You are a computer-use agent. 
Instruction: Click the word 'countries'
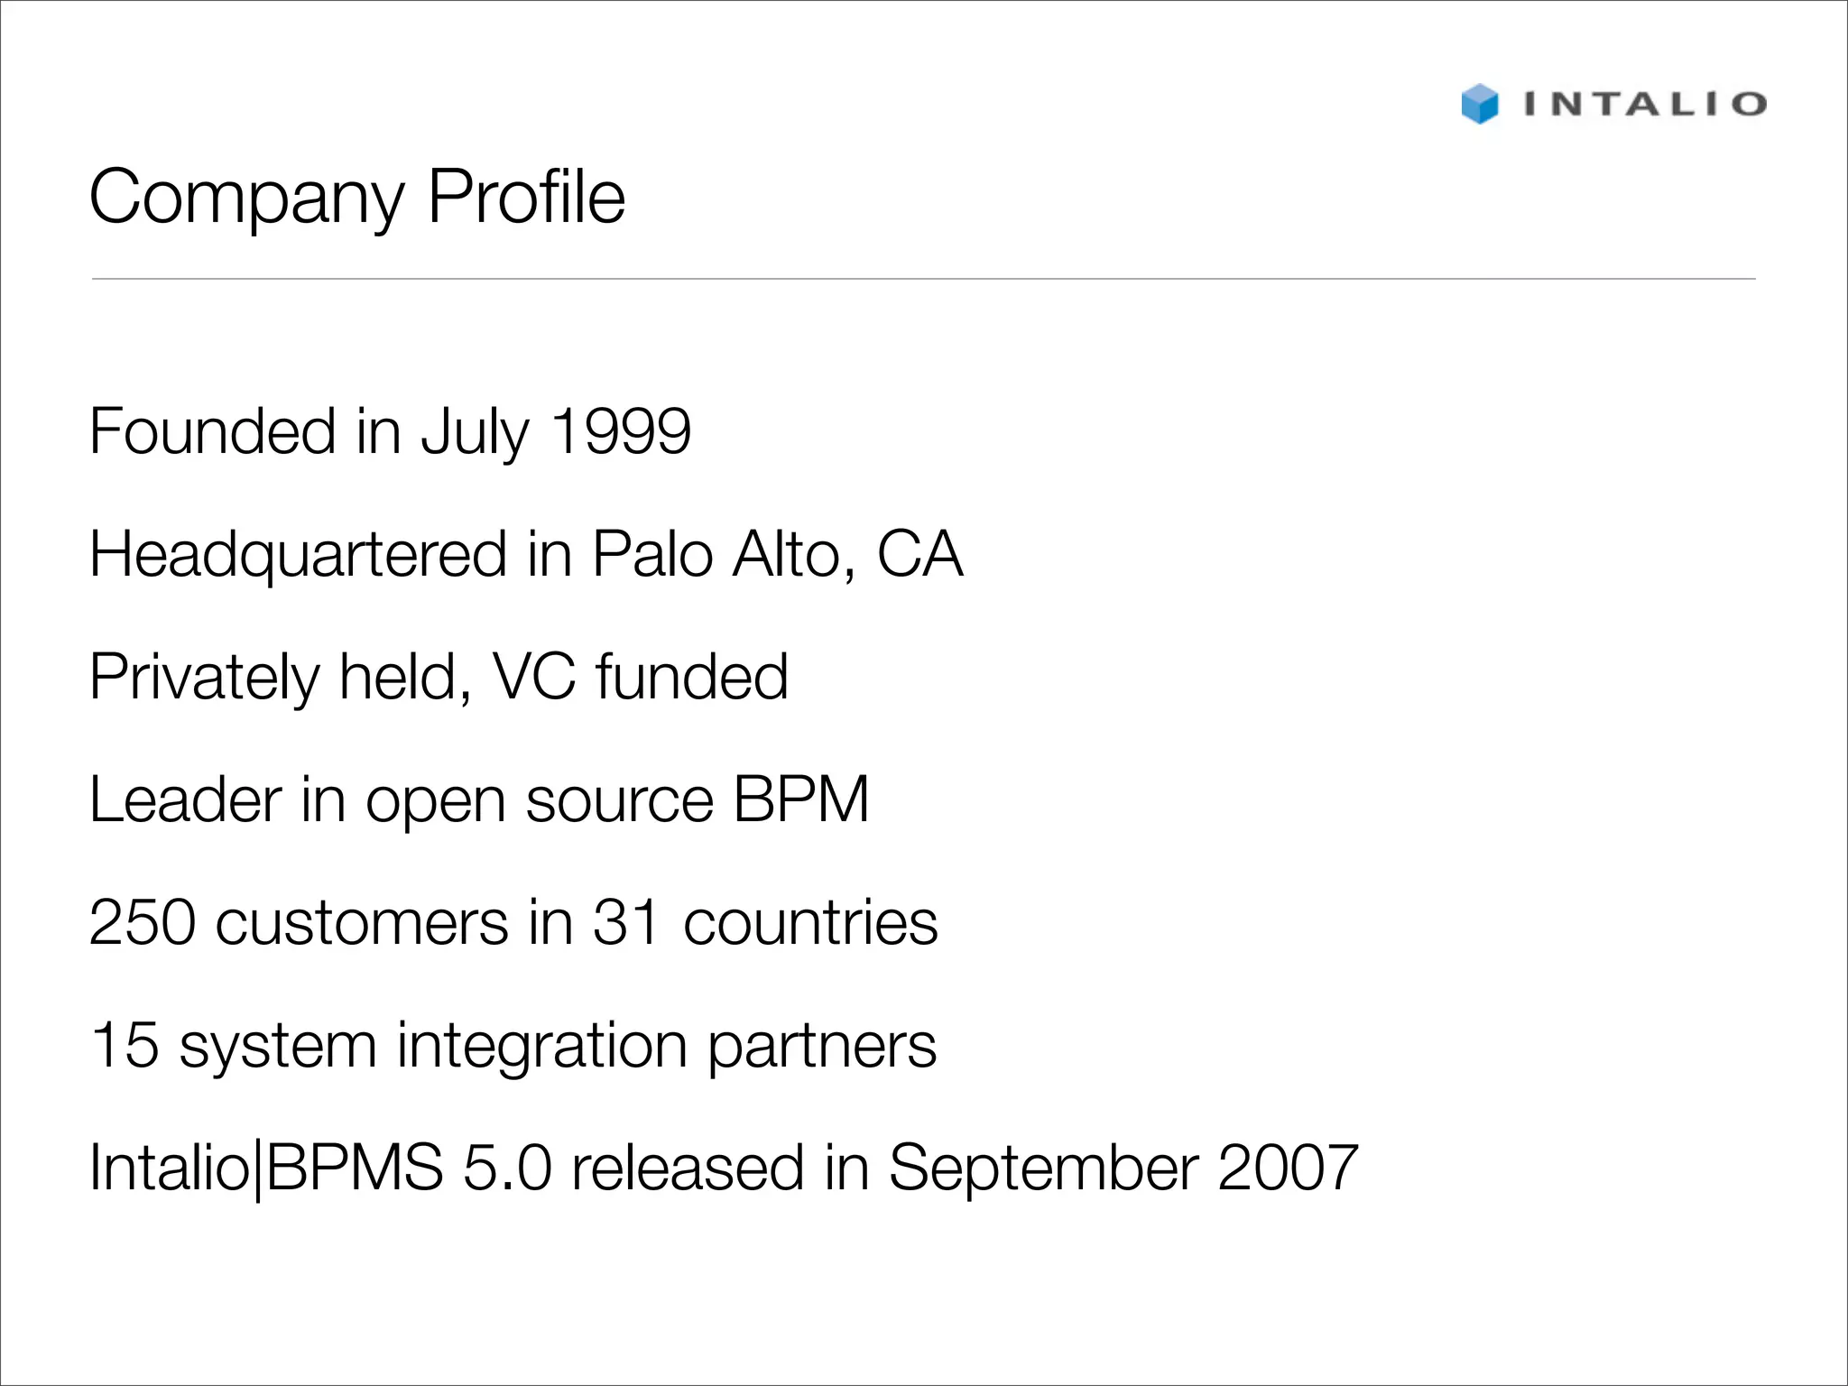point(810,922)
